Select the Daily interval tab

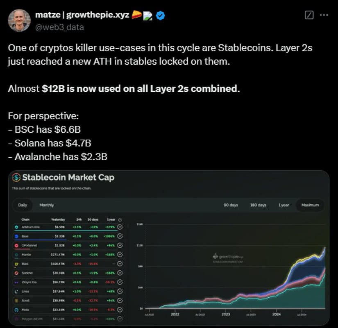tap(23, 205)
